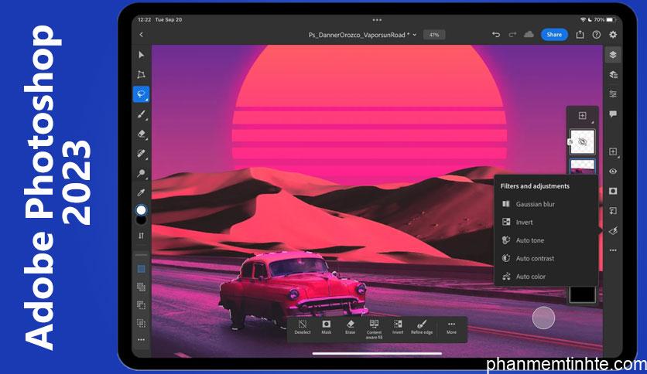Viewport: 647px width, 374px height.
Task: Tap Mask in selection action bar
Action: [x=327, y=328]
